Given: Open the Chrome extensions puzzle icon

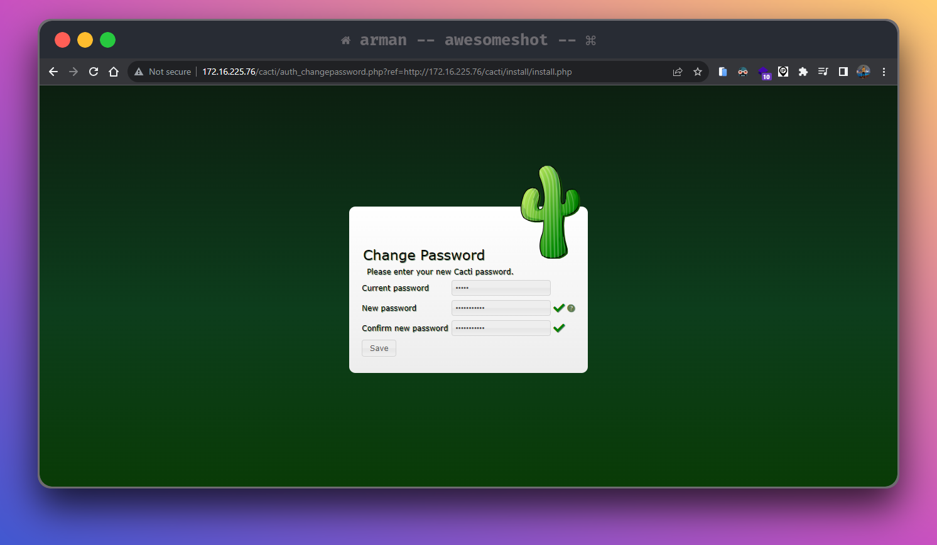Looking at the screenshot, I should pyautogui.click(x=803, y=72).
